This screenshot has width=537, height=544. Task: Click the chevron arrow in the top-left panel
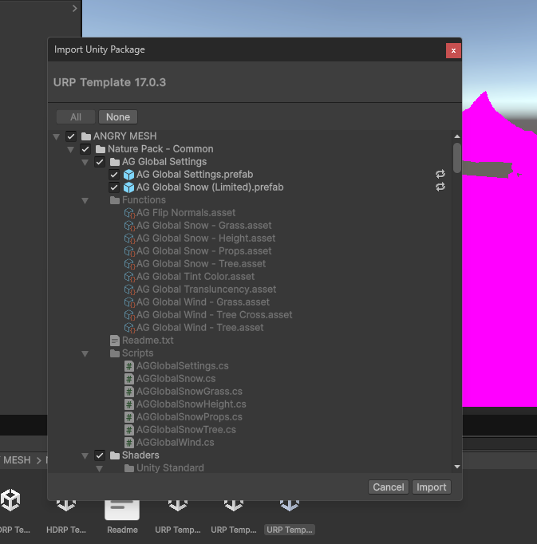(75, 8)
